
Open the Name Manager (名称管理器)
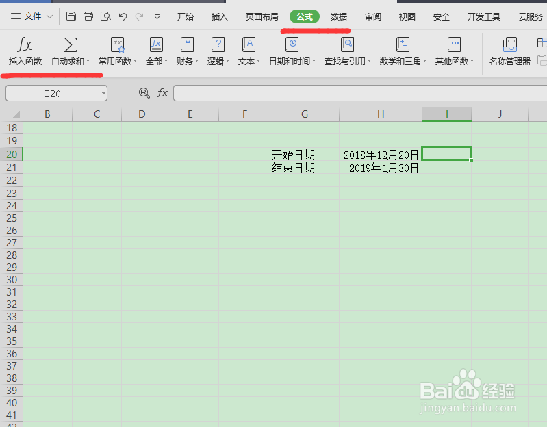coord(509,51)
